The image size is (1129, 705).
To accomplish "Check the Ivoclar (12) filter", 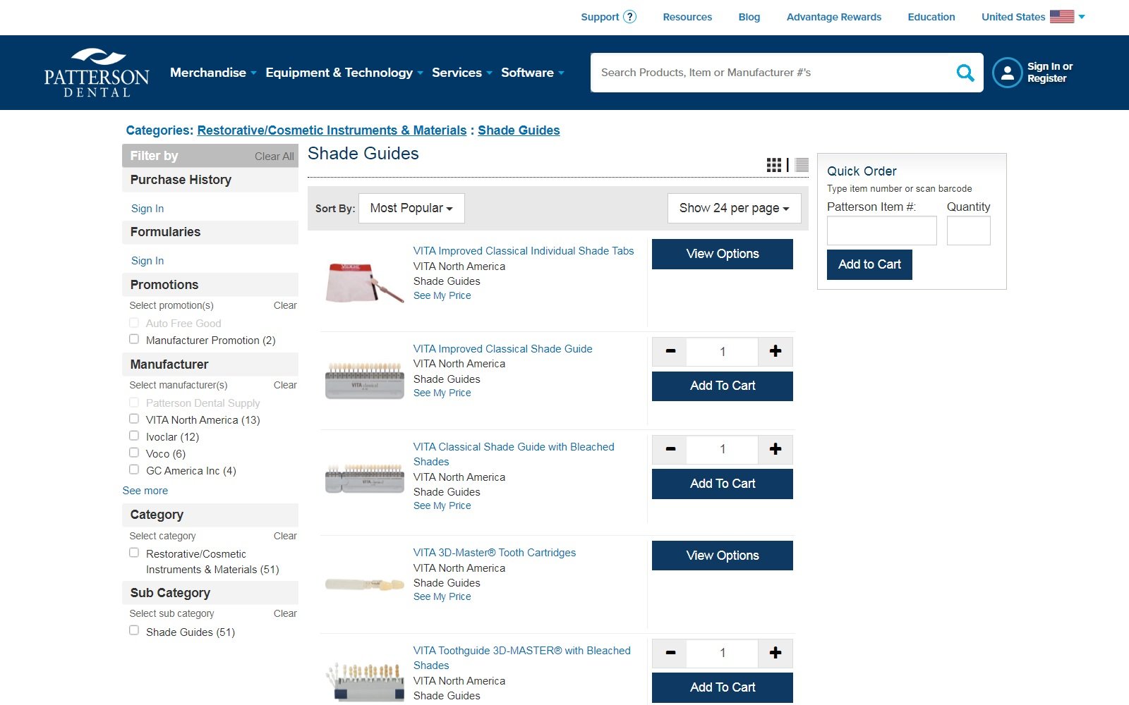I will [x=134, y=436].
